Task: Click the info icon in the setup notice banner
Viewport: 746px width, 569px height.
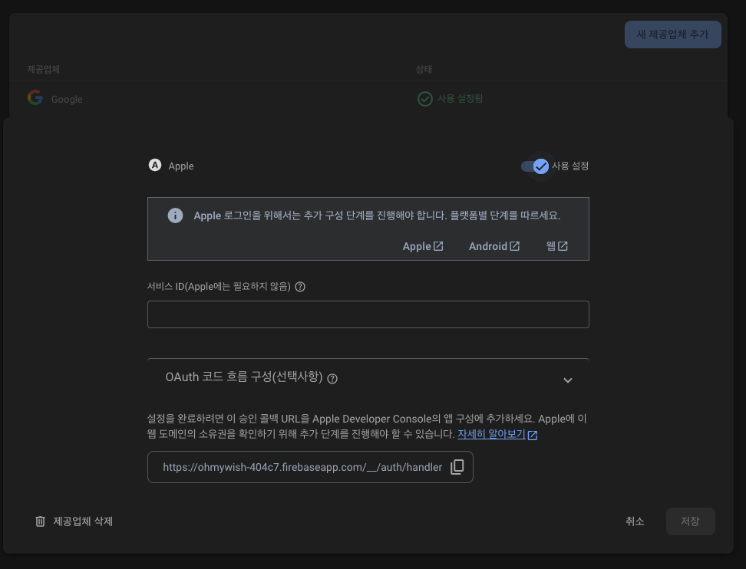Action: point(175,215)
